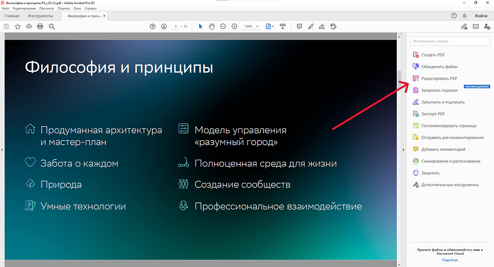Viewport: 494px width, 267px height.
Task: Open the Просмотр menu
Action: (46, 9)
